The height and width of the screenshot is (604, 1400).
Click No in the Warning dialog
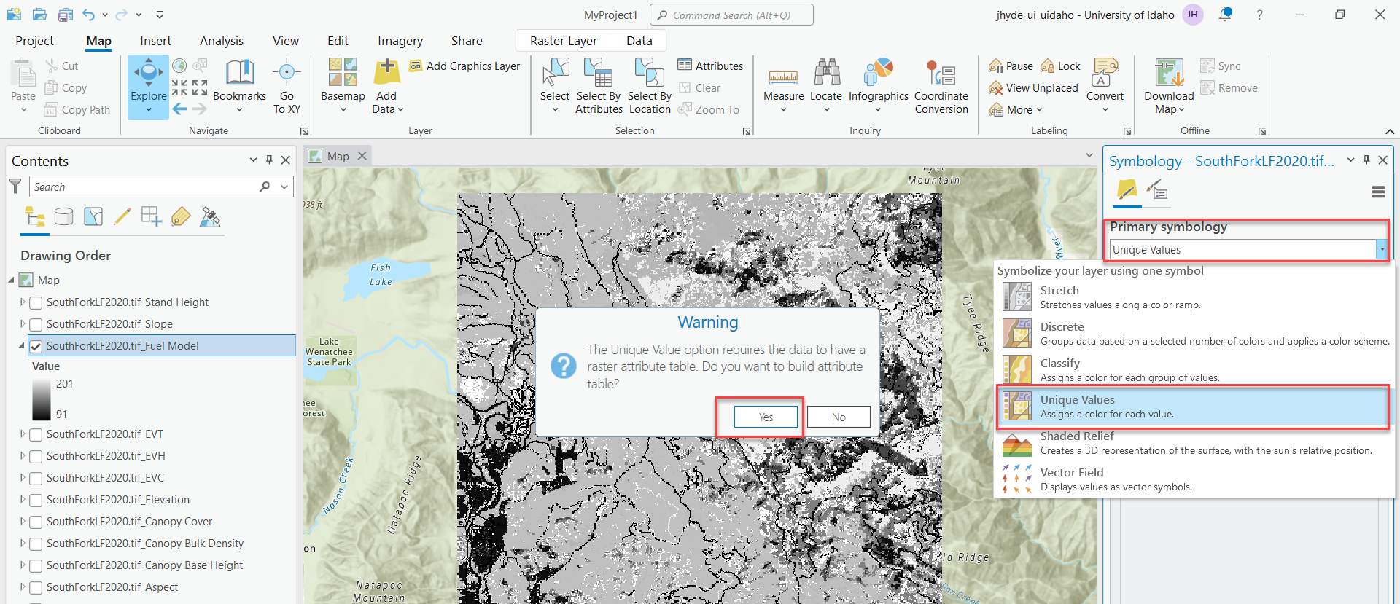point(839,417)
